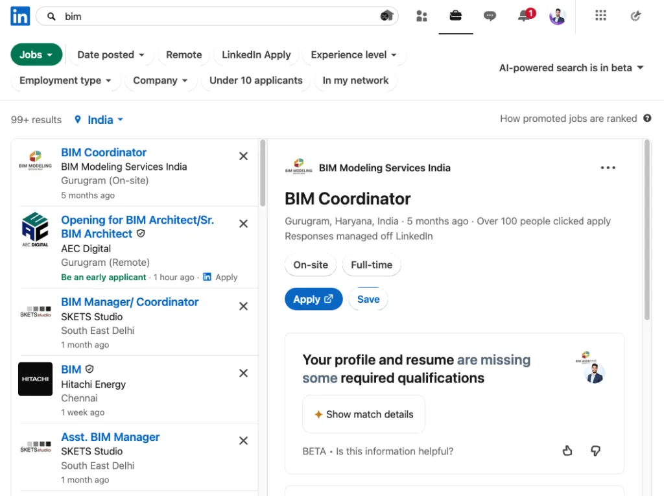Toggle the Remote filter
The height and width of the screenshot is (496, 664).
[x=184, y=54]
